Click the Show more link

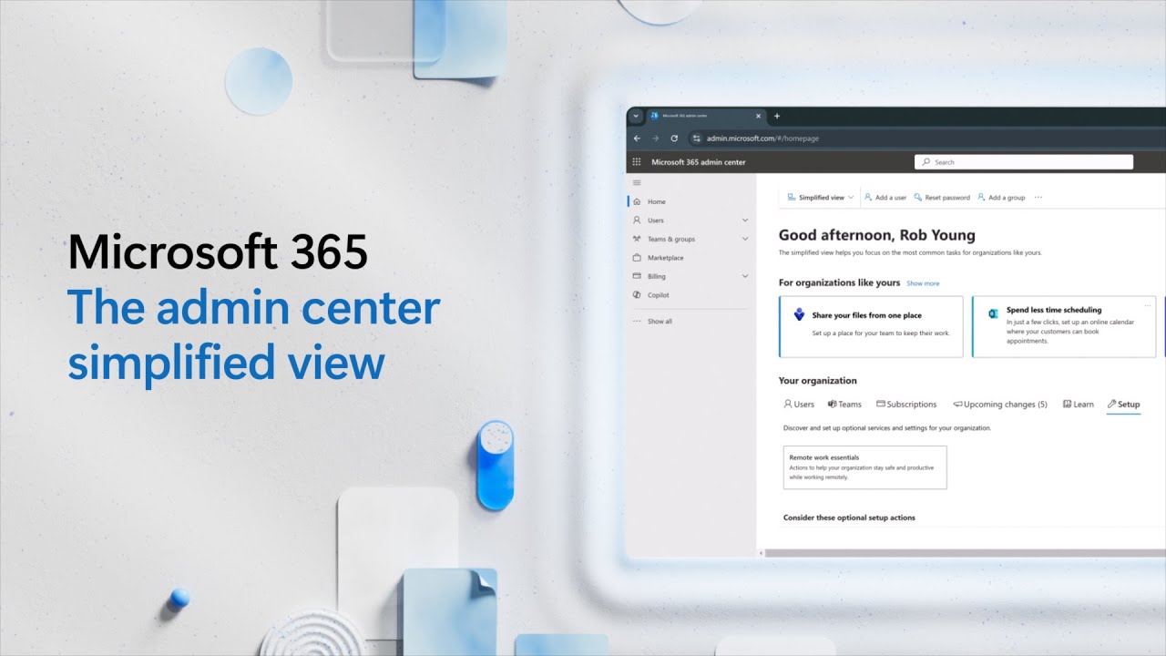[x=923, y=283]
